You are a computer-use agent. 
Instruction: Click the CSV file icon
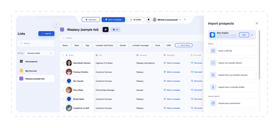[x=213, y=51]
